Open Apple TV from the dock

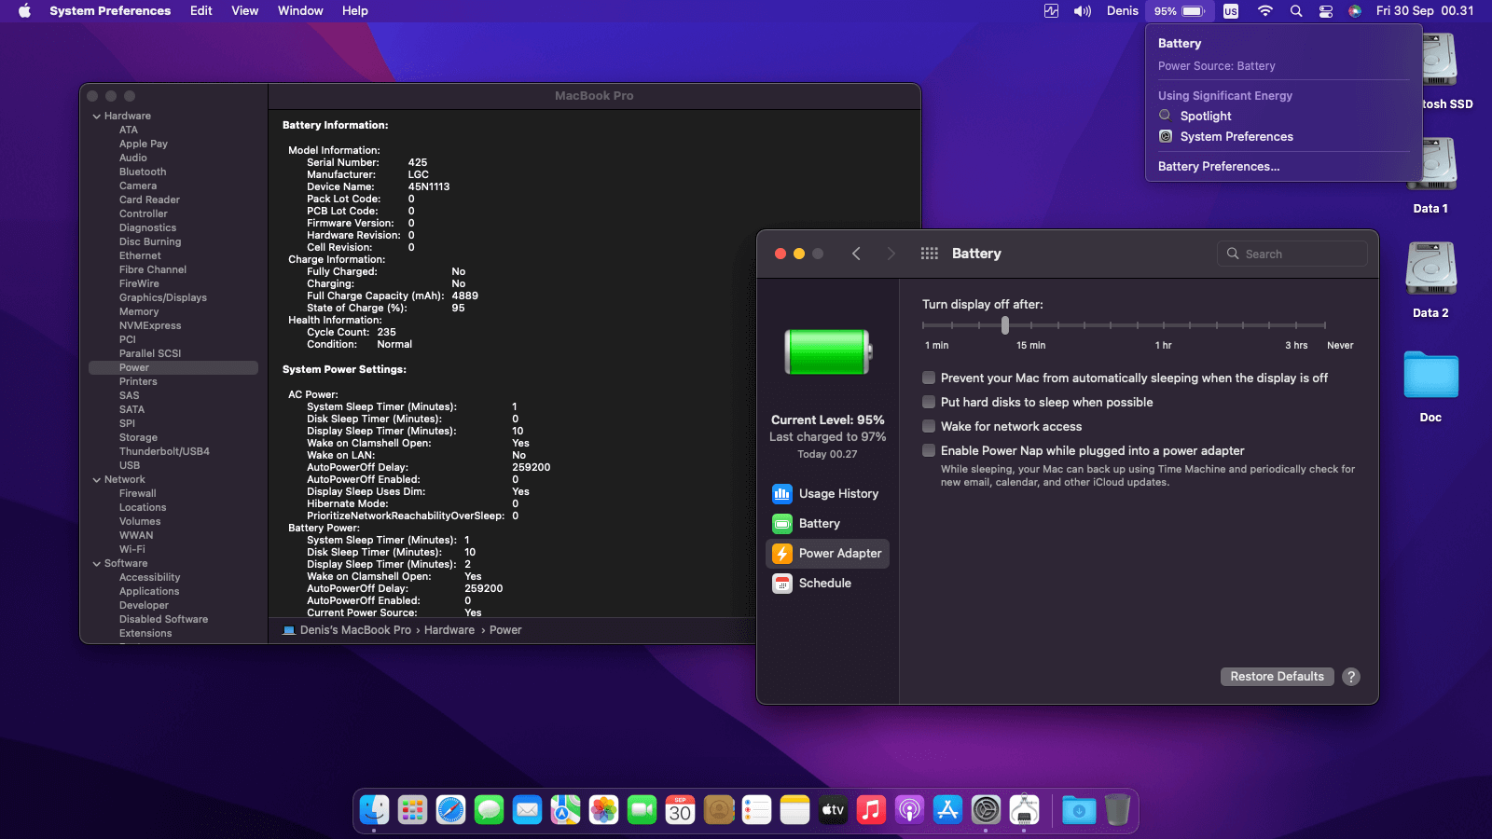pos(833,810)
